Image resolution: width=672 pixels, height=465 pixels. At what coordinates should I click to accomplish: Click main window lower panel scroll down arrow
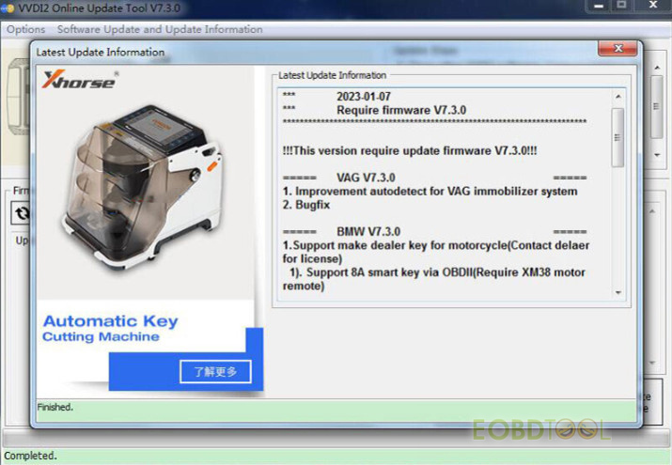(x=652, y=364)
